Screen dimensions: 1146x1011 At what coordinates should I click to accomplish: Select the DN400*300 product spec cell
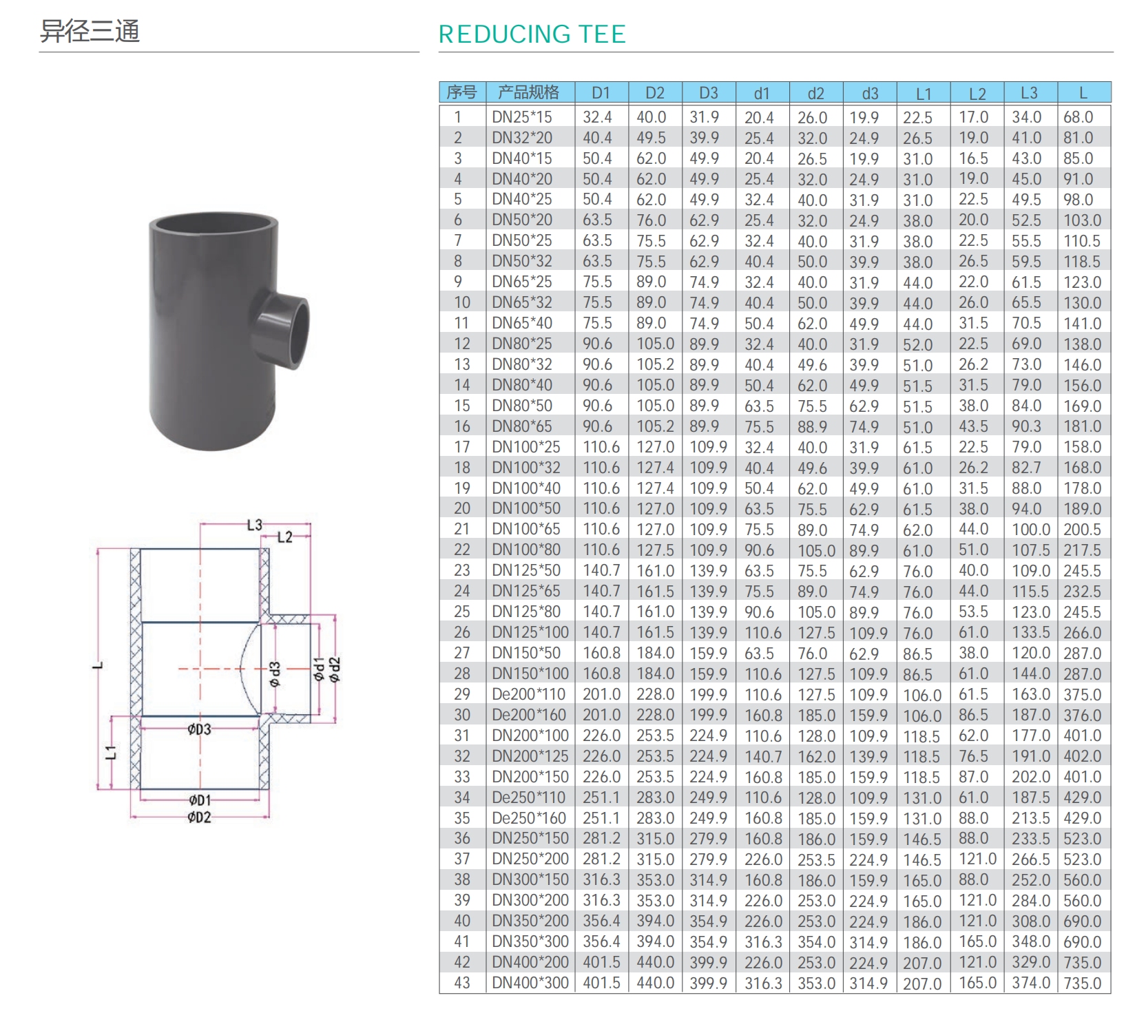click(530, 983)
